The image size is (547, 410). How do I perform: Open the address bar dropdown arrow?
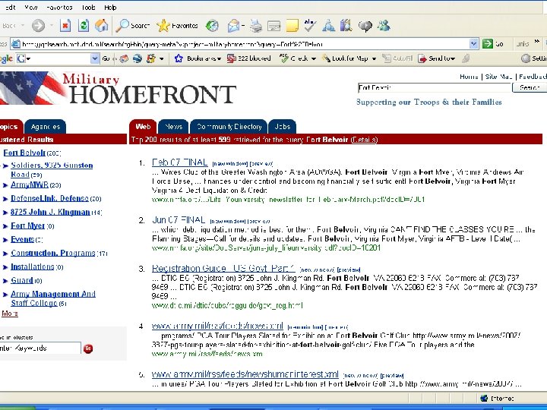point(473,43)
